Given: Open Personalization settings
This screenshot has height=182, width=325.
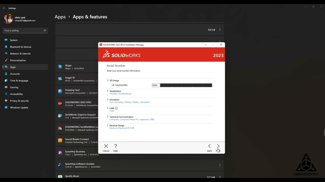Looking at the screenshot, I should pos(25,60).
